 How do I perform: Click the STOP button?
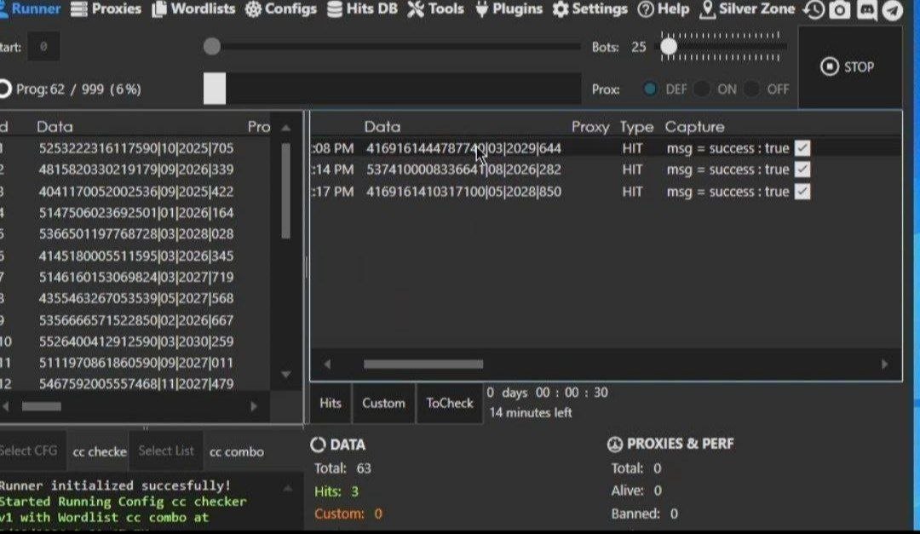click(849, 67)
